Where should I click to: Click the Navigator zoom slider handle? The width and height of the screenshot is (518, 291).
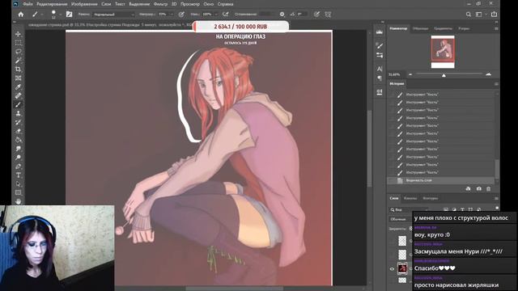point(444,75)
